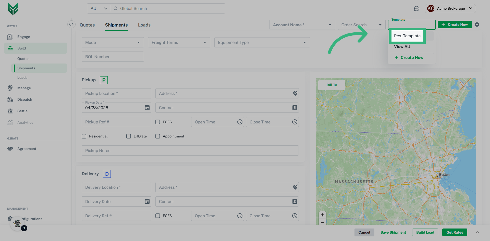Open Delivery Date calendar icon
The width and height of the screenshot is (490, 241).
[x=147, y=201]
